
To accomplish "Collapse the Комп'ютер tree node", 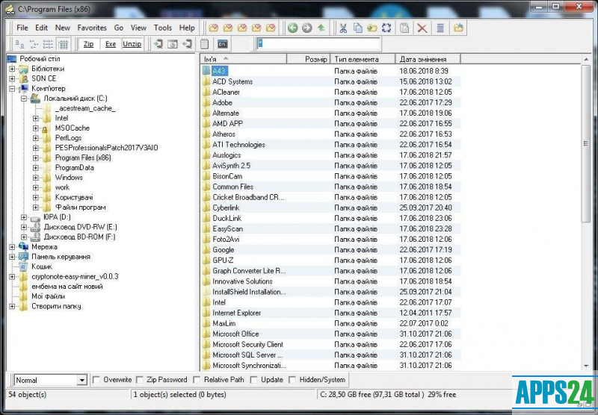I will tap(12, 89).
